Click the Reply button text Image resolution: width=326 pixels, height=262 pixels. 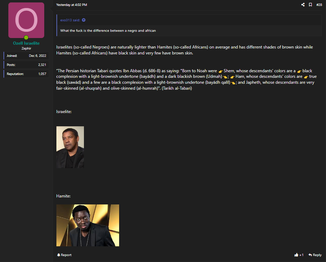click(x=317, y=255)
